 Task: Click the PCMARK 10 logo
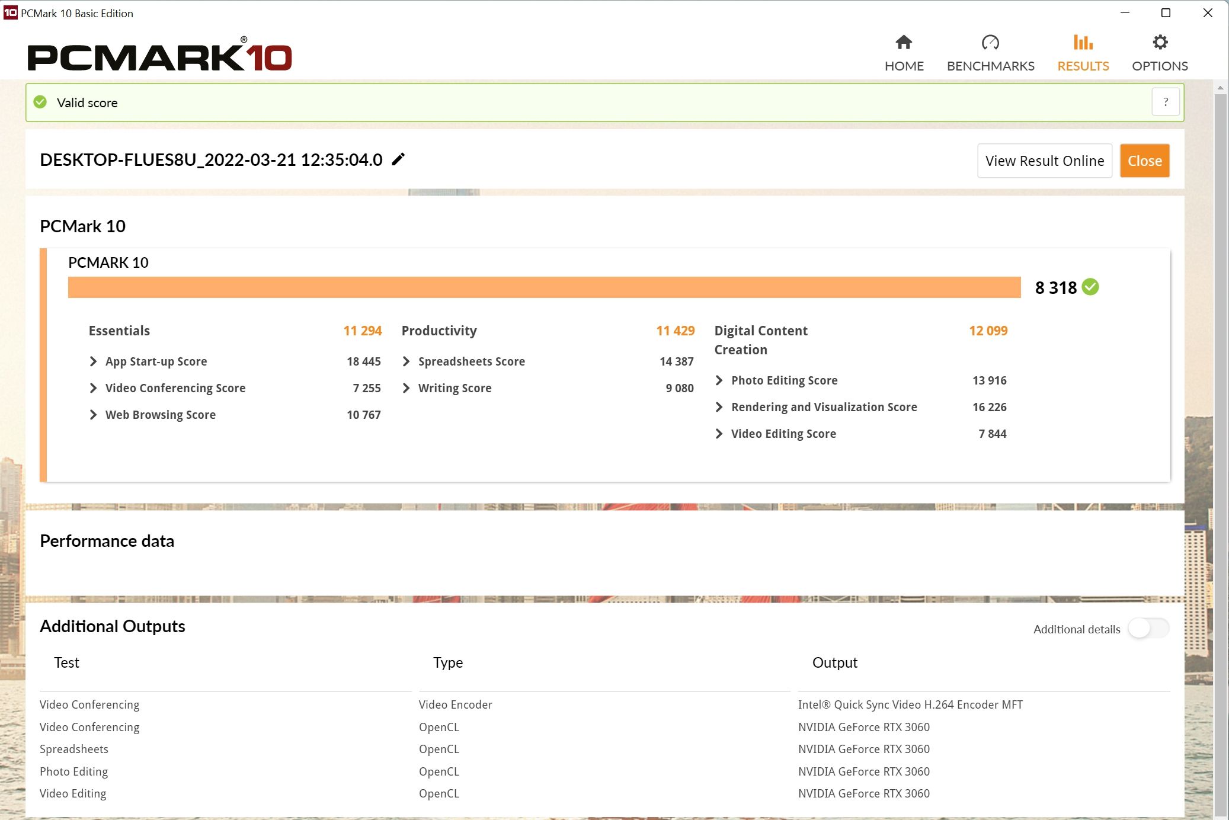[159, 55]
